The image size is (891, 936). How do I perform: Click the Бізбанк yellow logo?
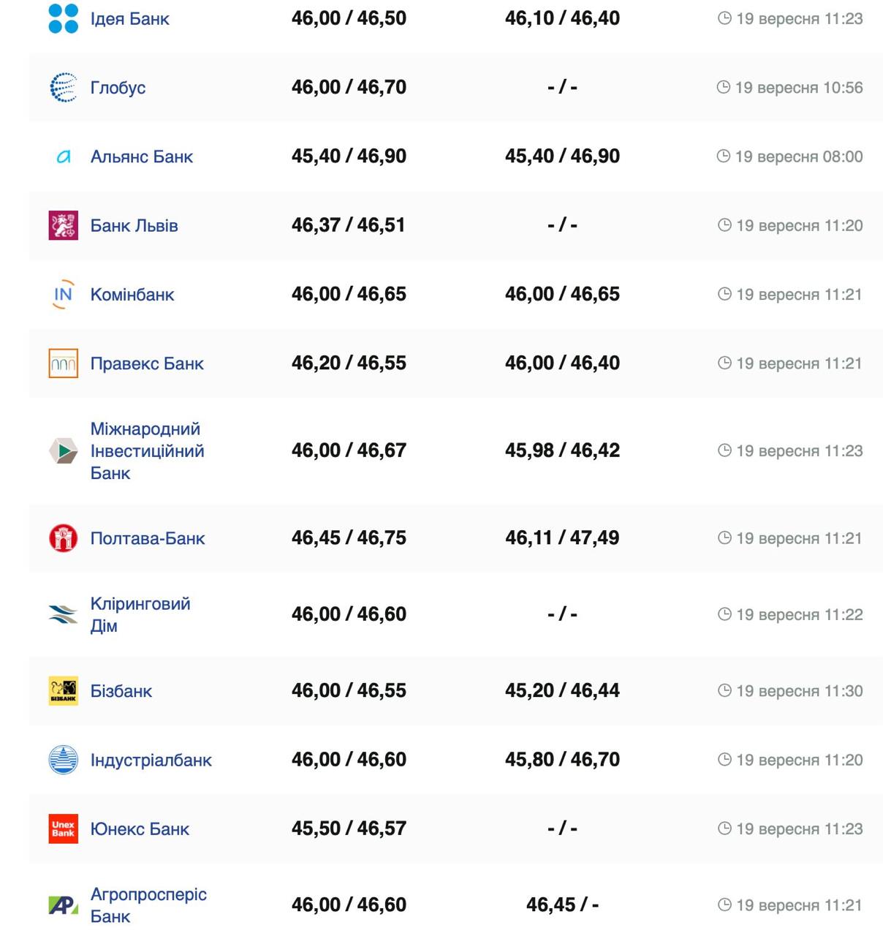tap(63, 691)
